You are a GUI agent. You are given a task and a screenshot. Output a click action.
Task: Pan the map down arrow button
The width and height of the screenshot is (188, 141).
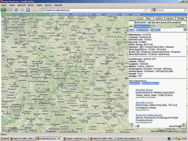click(6, 25)
